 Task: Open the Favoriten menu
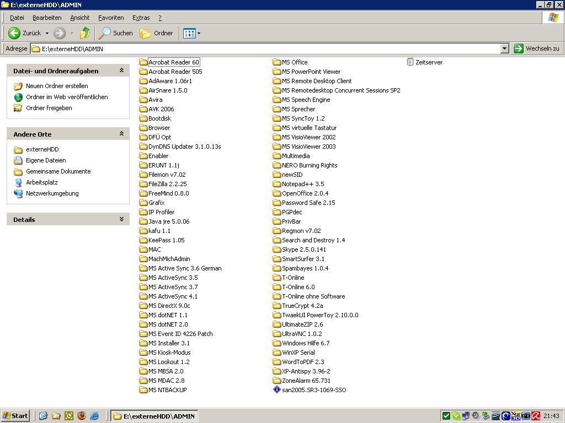pos(111,18)
